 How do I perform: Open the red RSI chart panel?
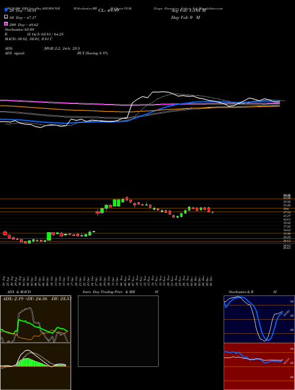pos(259,366)
